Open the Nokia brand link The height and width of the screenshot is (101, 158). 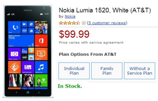pos(70,16)
